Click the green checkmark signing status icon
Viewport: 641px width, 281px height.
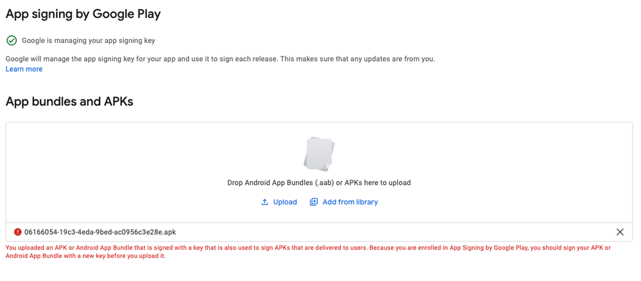pyautogui.click(x=12, y=40)
